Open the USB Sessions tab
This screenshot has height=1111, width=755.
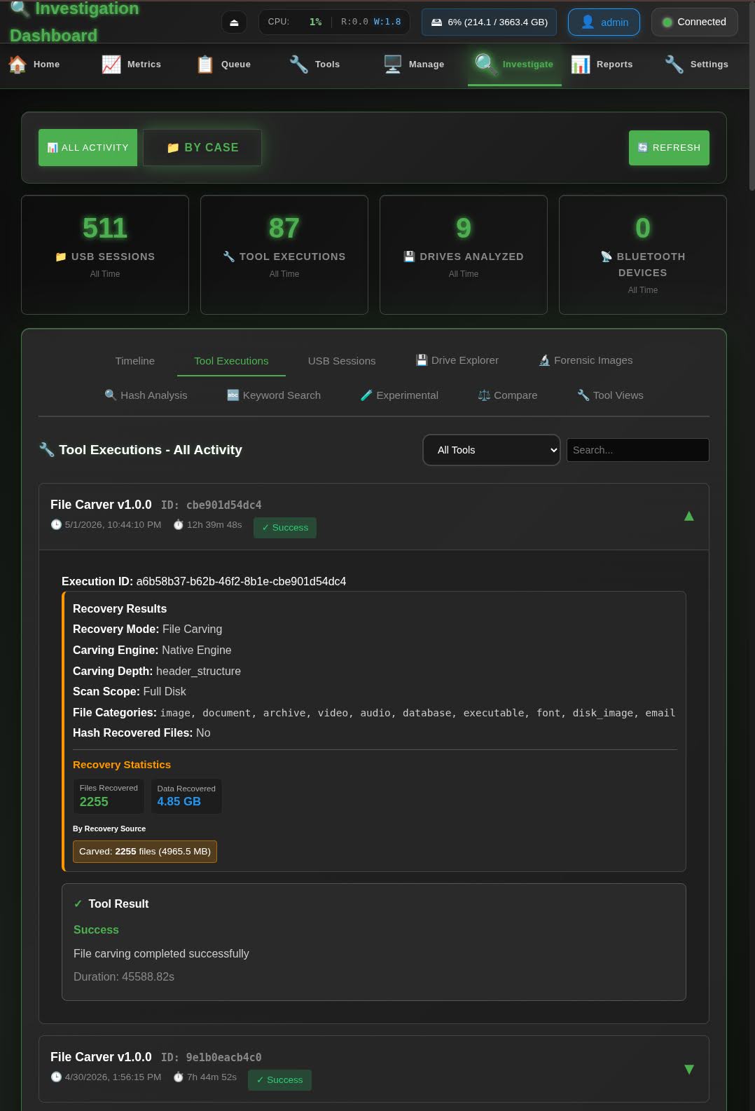[342, 361]
